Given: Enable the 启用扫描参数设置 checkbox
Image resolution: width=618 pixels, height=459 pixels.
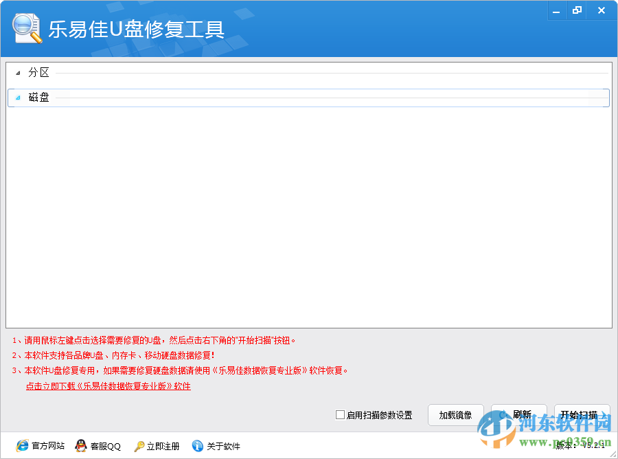Looking at the screenshot, I should coord(339,414).
